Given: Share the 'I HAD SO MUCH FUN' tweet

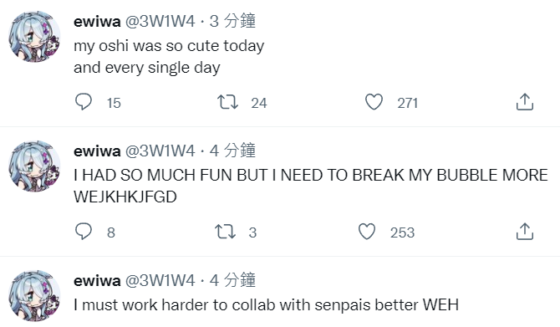Looking at the screenshot, I should tap(525, 231).
